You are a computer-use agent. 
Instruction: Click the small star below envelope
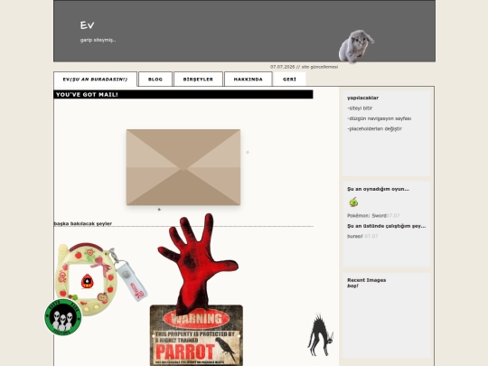pos(159,210)
